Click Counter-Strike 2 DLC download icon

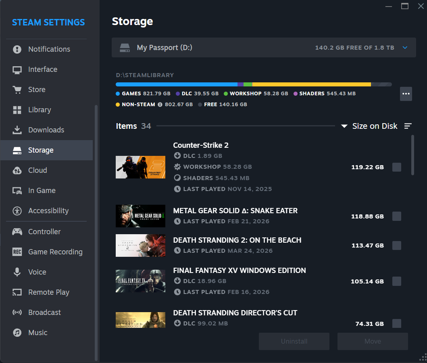click(177, 156)
